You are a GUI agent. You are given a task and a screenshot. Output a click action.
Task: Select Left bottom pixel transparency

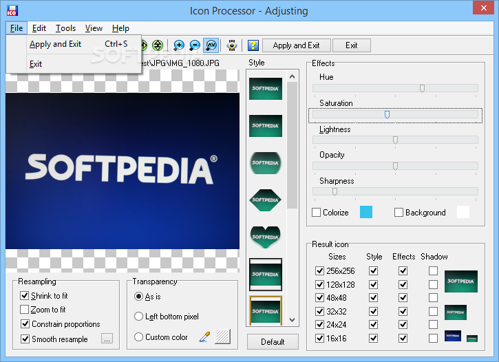138,317
